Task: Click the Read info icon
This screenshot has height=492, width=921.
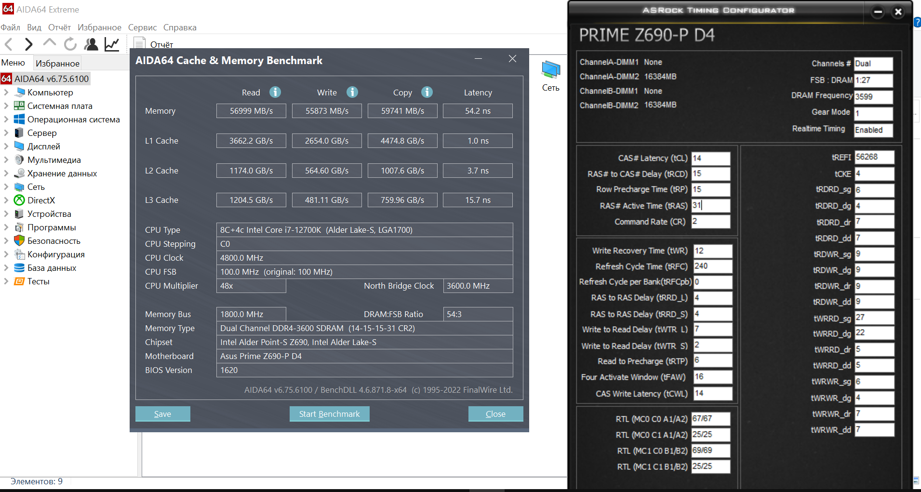Action: click(275, 92)
